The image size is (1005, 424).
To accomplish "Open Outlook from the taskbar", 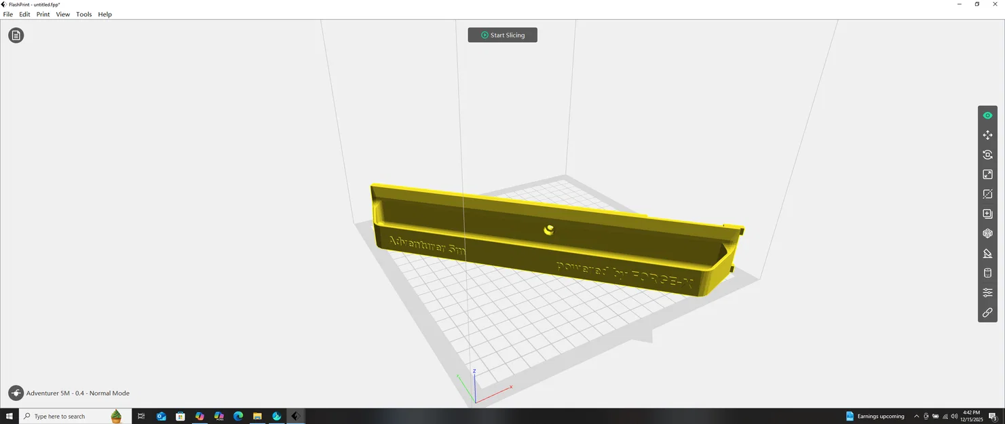I will 162,416.
